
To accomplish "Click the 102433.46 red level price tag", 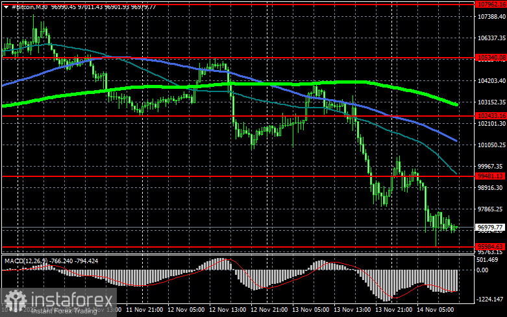I will [490, 116].
